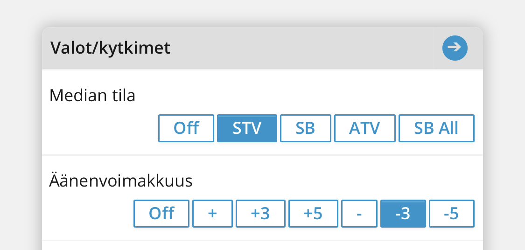Click the gray page background above the panel

tap(261, 12)
